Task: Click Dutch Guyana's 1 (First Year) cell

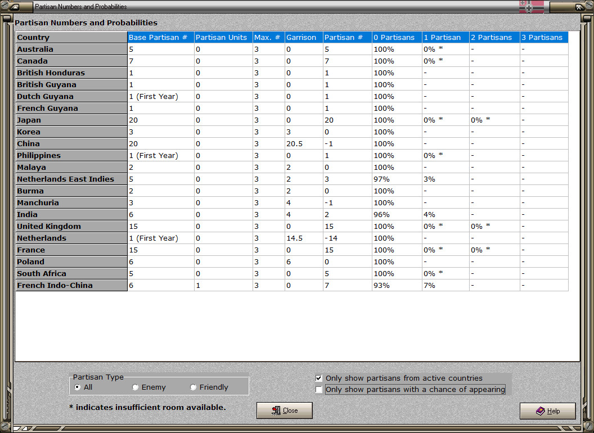Action: [161, 96]
